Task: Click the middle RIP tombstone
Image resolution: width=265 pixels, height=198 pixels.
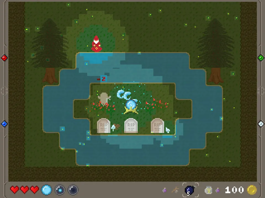Action: point(131,126)
